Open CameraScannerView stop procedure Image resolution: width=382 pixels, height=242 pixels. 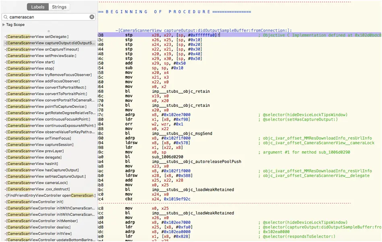(x=30, y=68)
